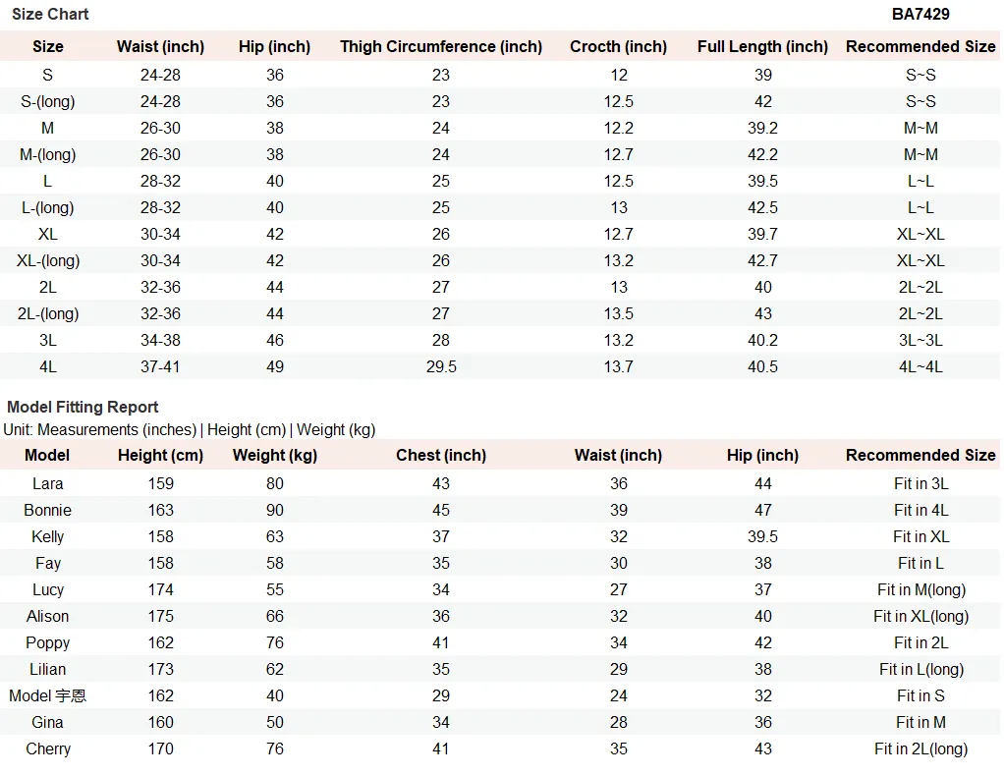Image resolution: width=1004 pixels, height=776 pixels.
Task: Click the units note line text
Action: point(189,429)
